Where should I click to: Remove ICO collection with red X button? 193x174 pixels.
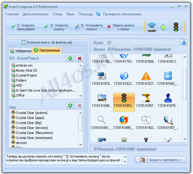pyautogui.click(x=80, y=58)
